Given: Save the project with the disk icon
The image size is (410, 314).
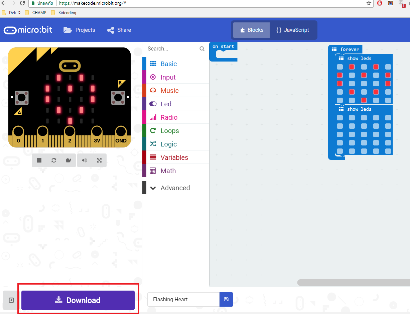Looking at the screenshot, I should tap(226, 299).
